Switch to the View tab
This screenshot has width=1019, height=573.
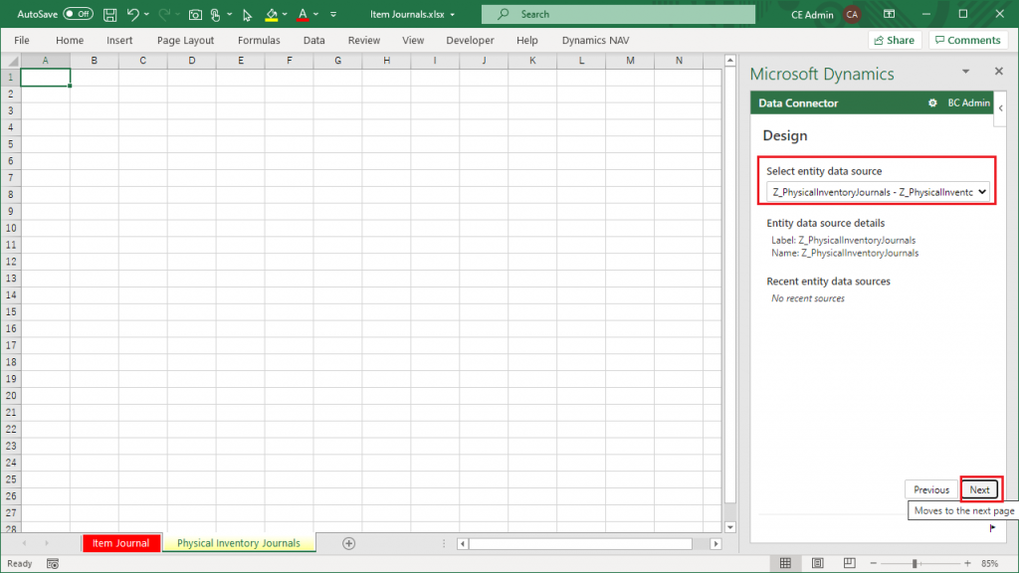coord(413,40)
